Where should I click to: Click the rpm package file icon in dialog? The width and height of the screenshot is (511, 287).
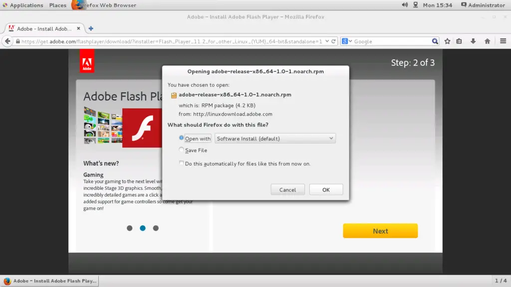pos(174,95)
